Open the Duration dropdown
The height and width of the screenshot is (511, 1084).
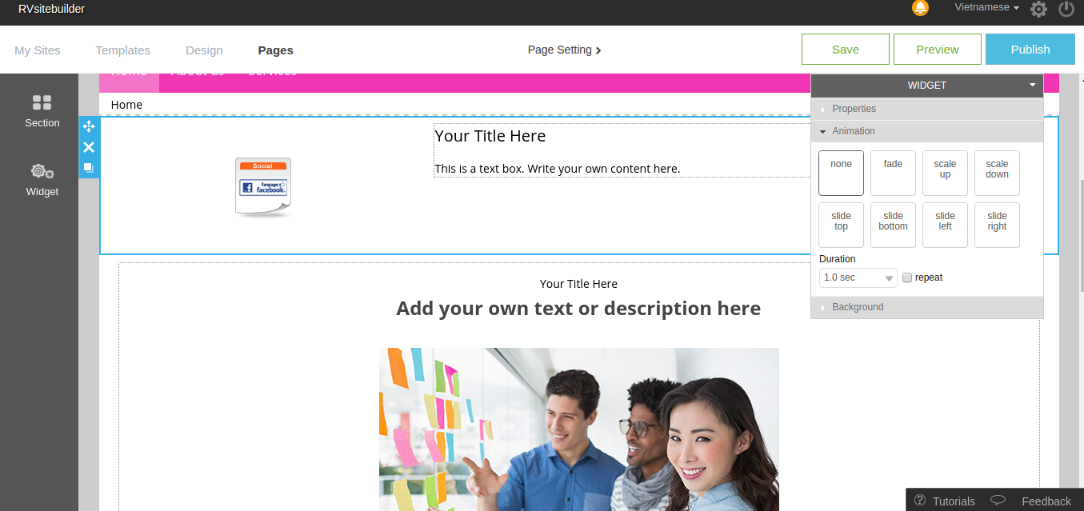click(858, 277)
